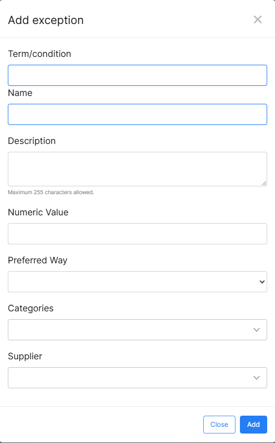Open the Supplier combo box
Image resolution: width=275 pixels, height=443 pixels.
[x=137, y=378]
